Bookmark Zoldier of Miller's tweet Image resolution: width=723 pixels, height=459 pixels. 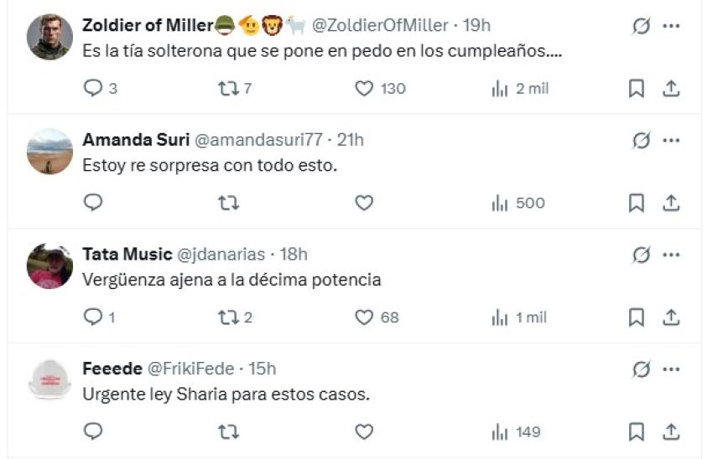pos(637,88)
